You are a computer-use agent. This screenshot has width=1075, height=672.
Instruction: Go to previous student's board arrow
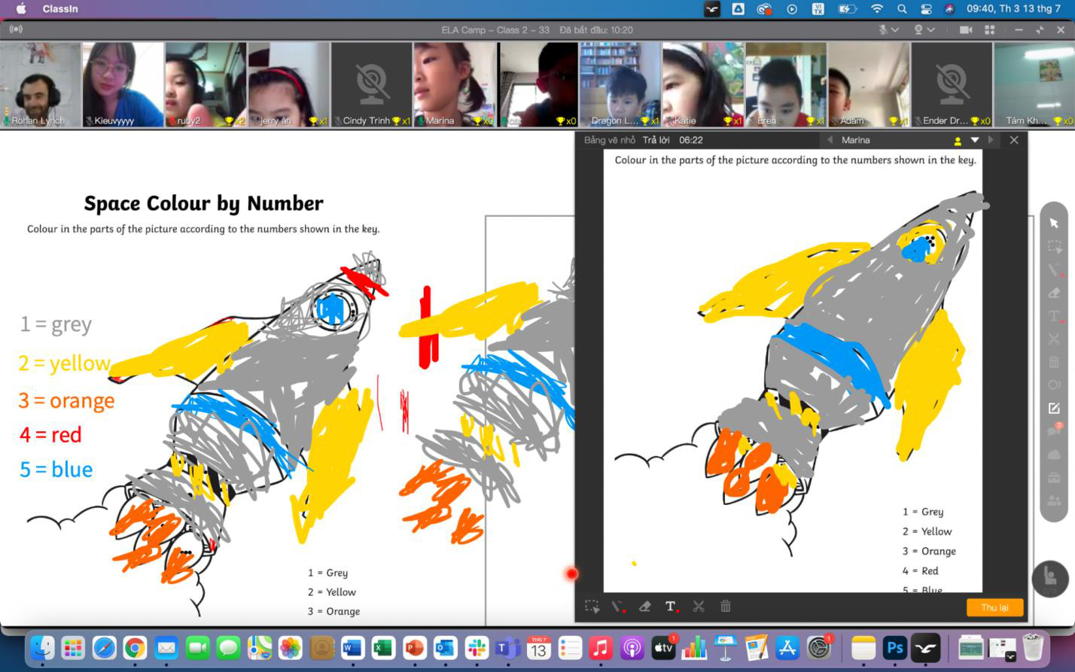pyautogui.click(x=830, y=140)
